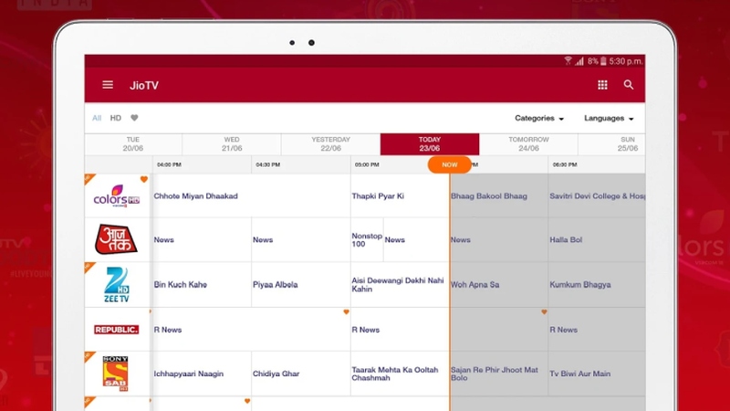Open Sajan Re Phir Jhoot Mat Bolo
The width and height of the screenshot is (730, 411).
tap(499, 374)
